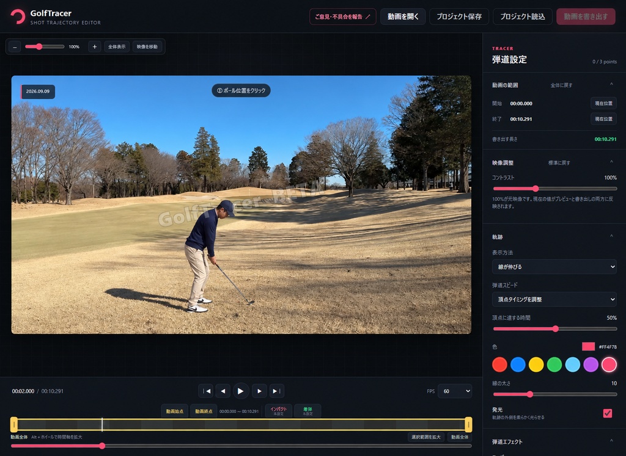Click the 00:00.000 start time value
The image size is (626, 456).
pyautogui.click(x=521, y=103)
